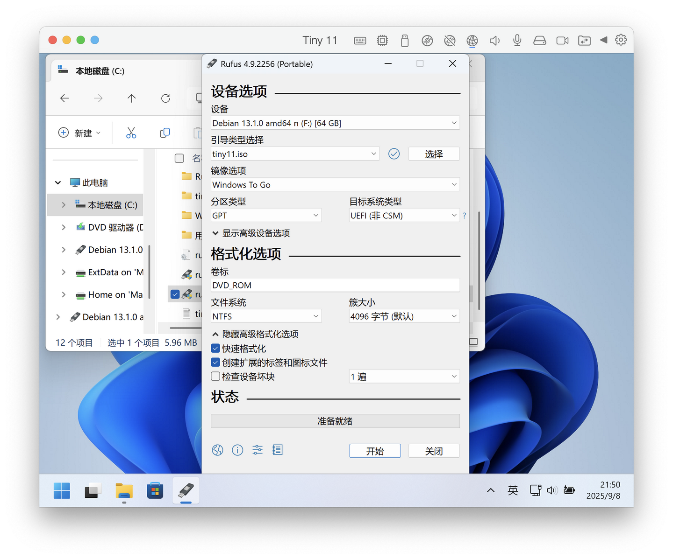The width and height of the screenshot is (673, 559).
Task: Open the 簇大小 4096 字节 dropdown
Action: tap(404, 316)
